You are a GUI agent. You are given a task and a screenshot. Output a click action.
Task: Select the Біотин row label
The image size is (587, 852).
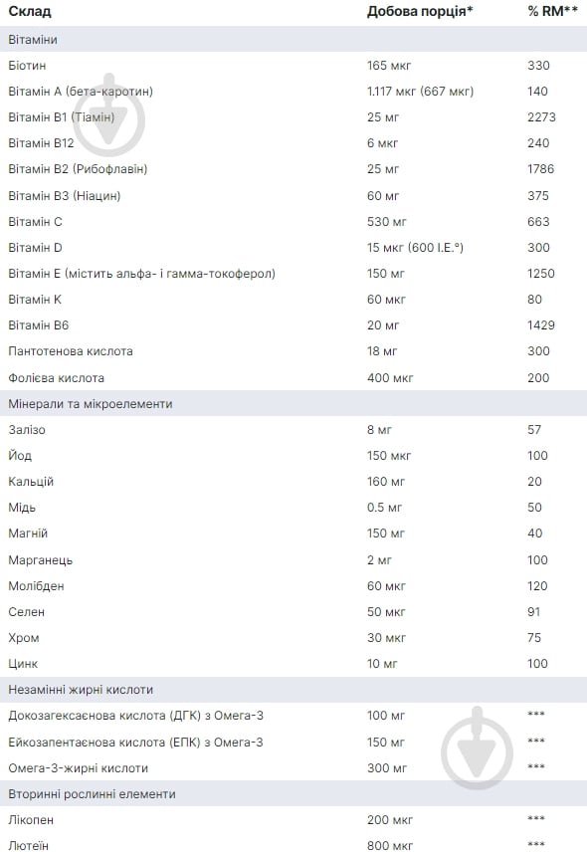tap(27, 66)
